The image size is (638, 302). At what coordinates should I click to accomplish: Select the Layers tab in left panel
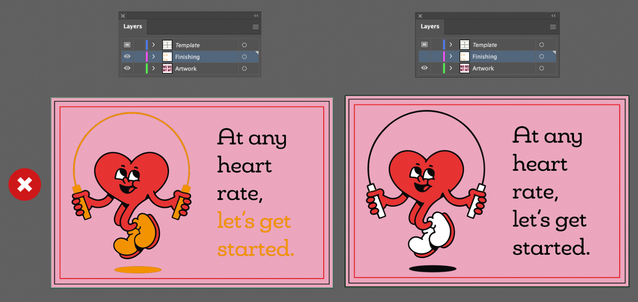coord(133,27)
